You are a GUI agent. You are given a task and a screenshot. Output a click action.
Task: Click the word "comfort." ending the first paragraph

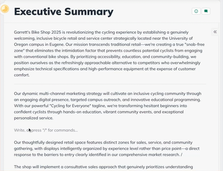pos(22,75)
